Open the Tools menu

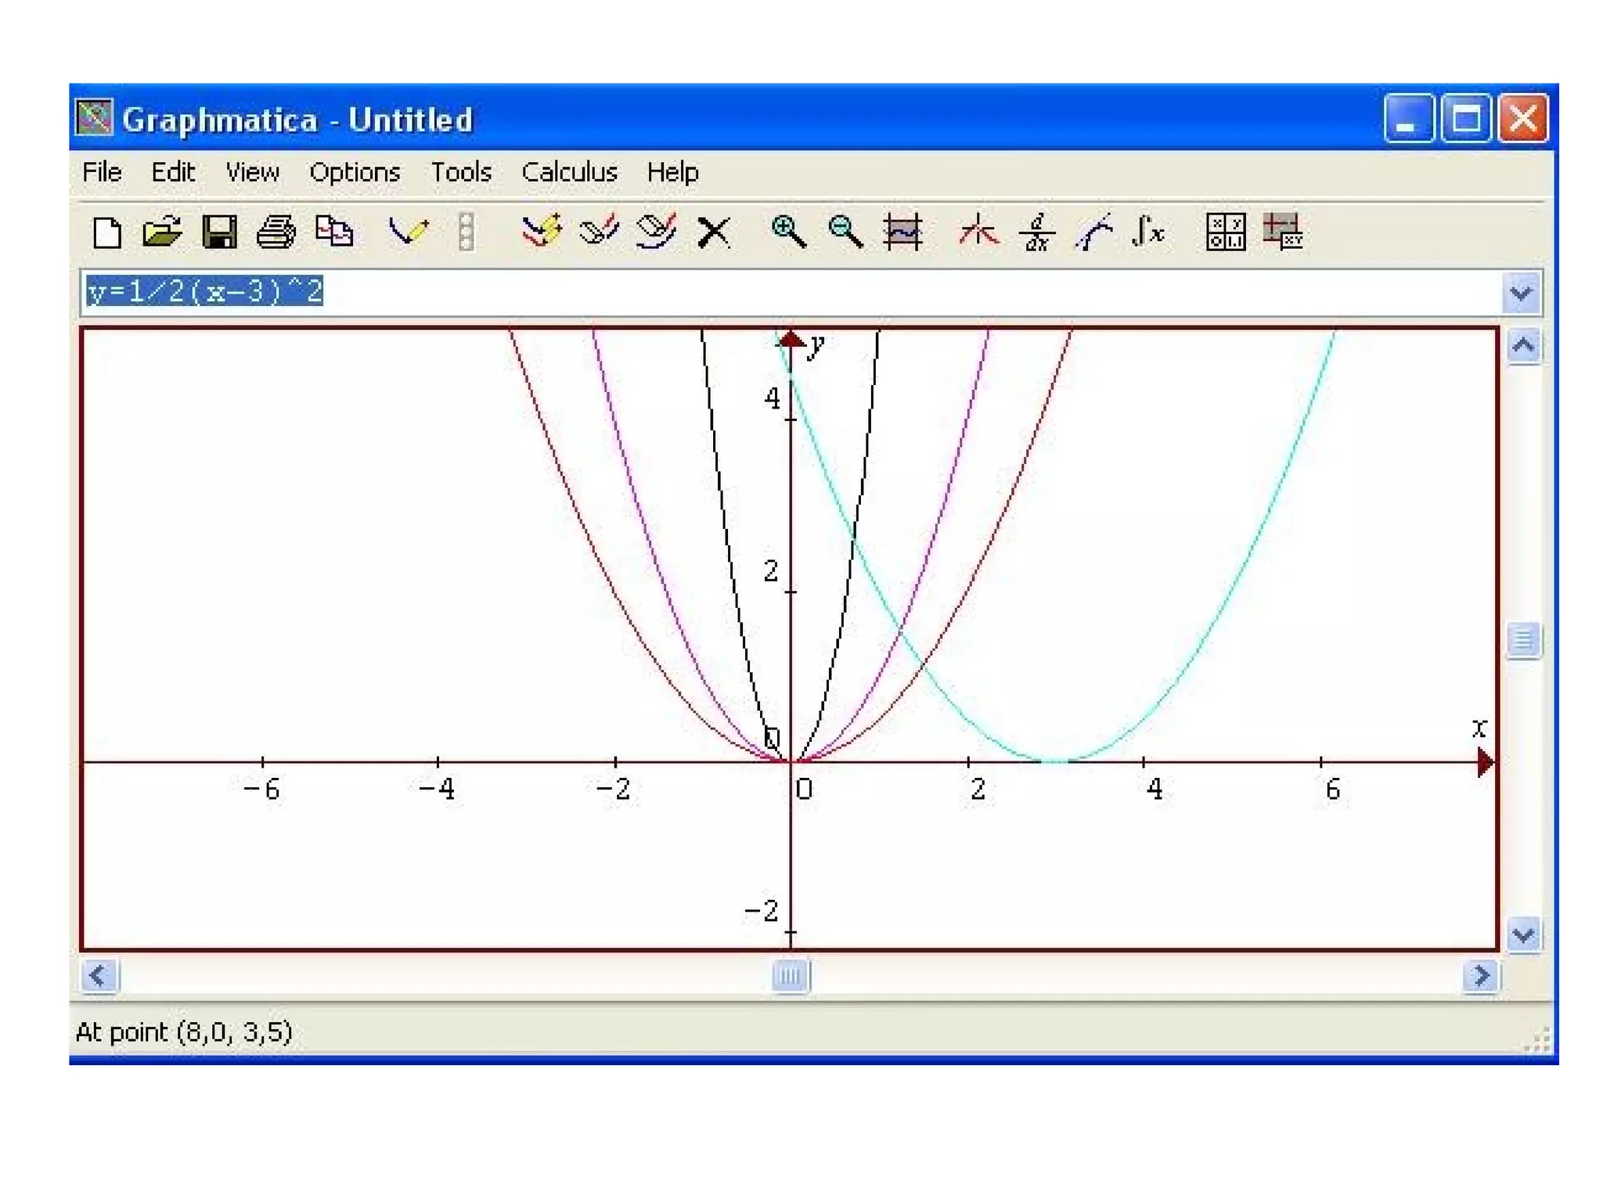[461, 172]
